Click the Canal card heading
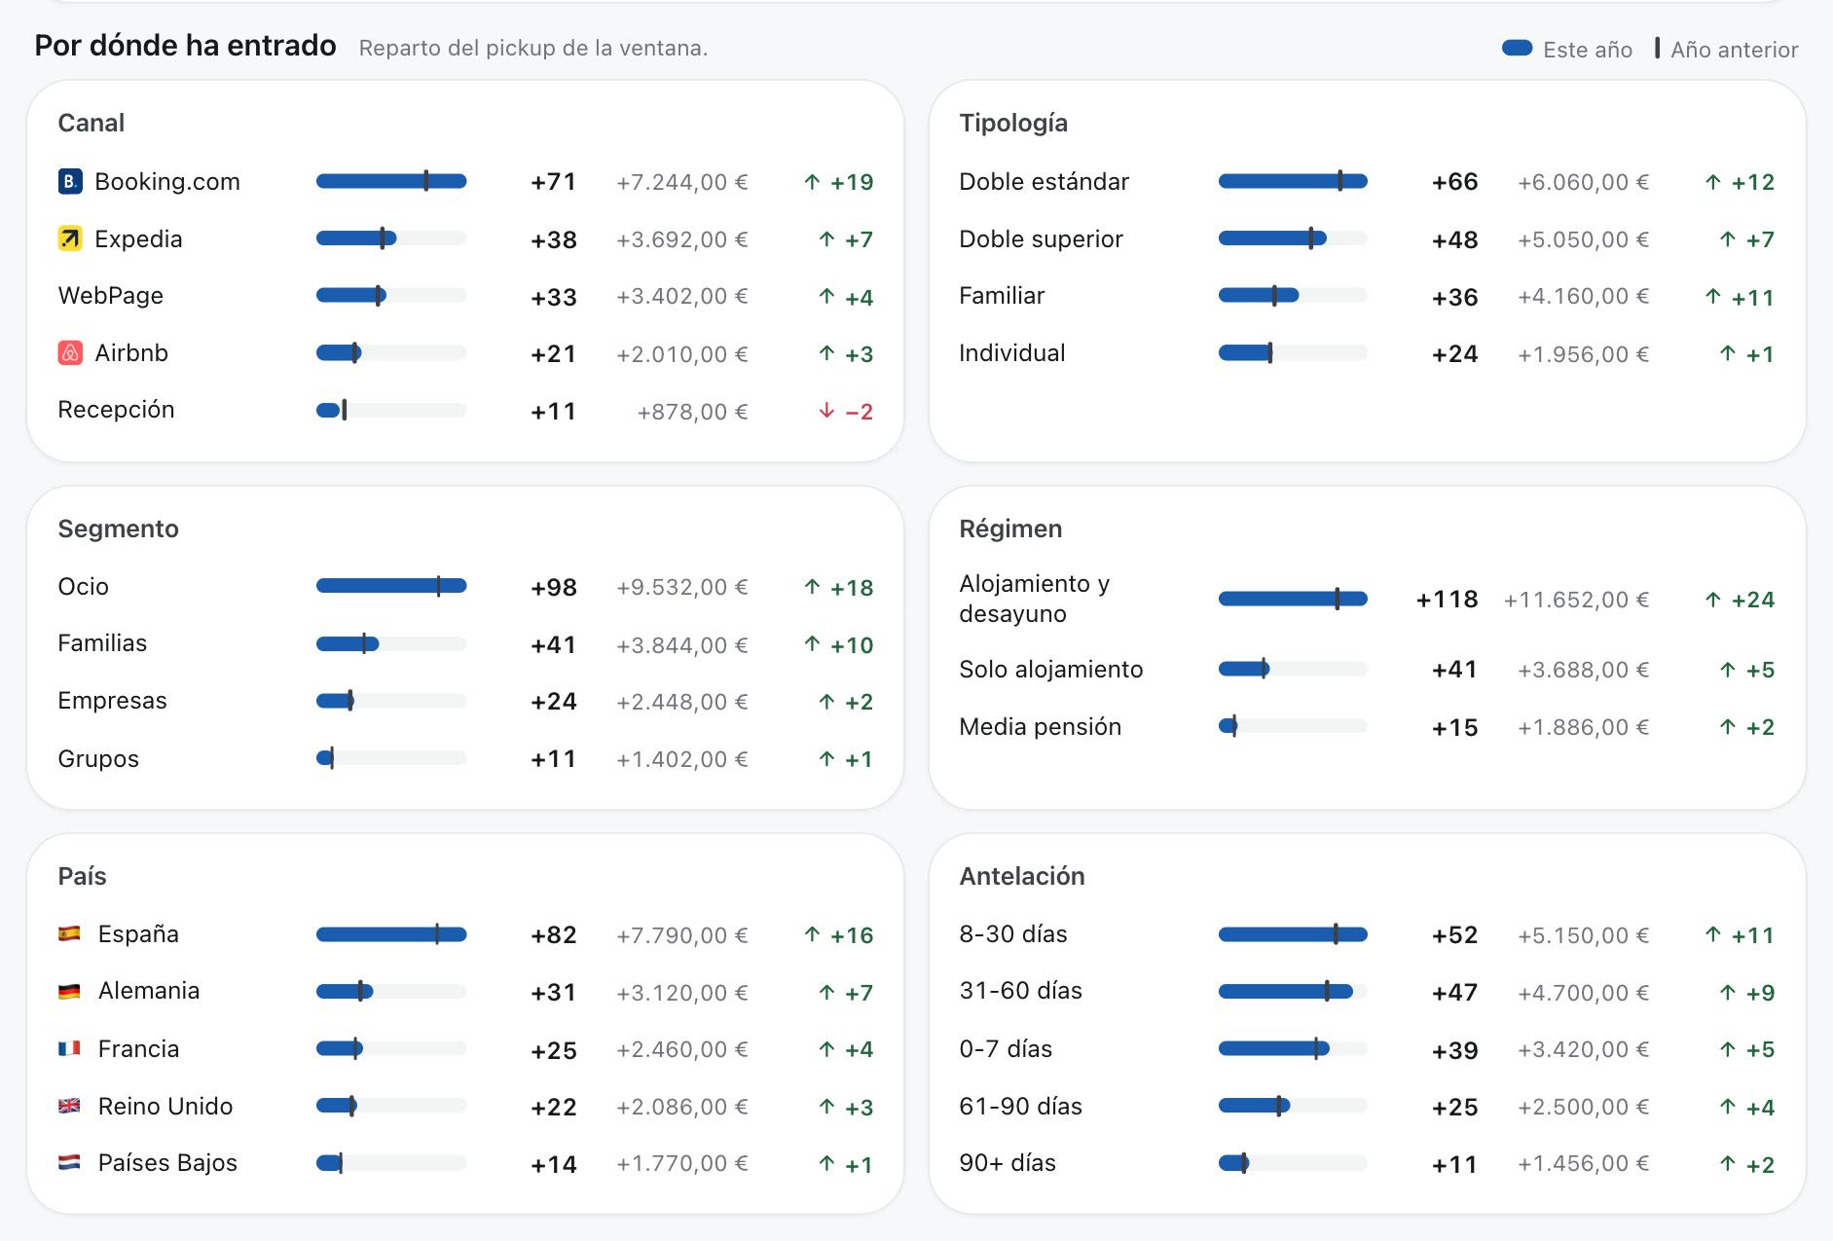Image resolution: width=1833 pixels, height=1241 pixels. [x=92, y=123]
